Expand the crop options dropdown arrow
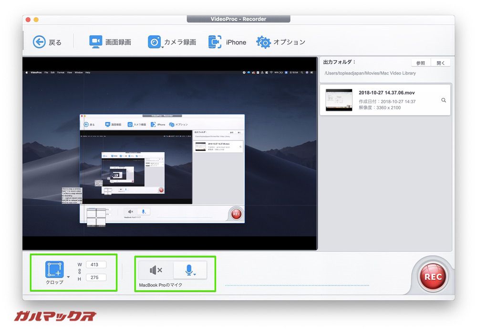The image size is (477, 330). tap(68, 277)
